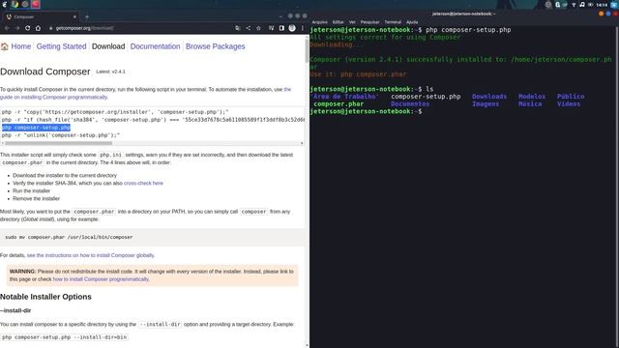Click composer.phar in the terminal listing

click(x=339, y=103)
